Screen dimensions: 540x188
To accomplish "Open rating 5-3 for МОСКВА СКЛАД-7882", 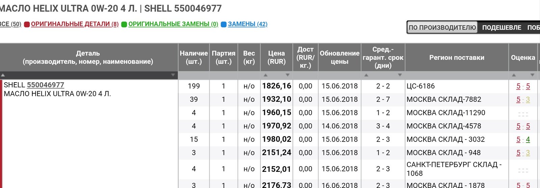I will pyautogui.click(x=523, y=99).
